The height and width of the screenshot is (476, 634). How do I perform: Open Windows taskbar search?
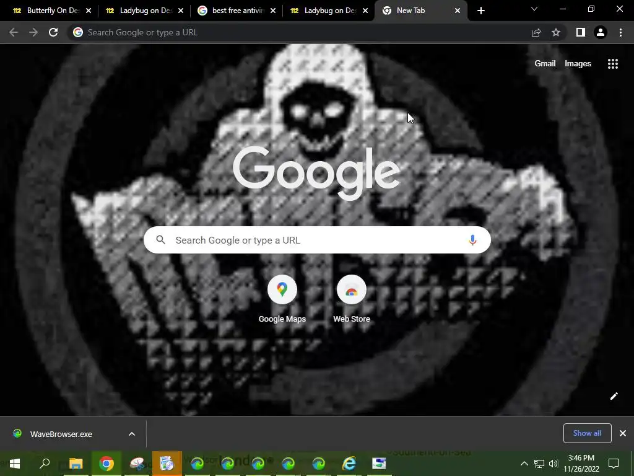click(x=45, y=464)
